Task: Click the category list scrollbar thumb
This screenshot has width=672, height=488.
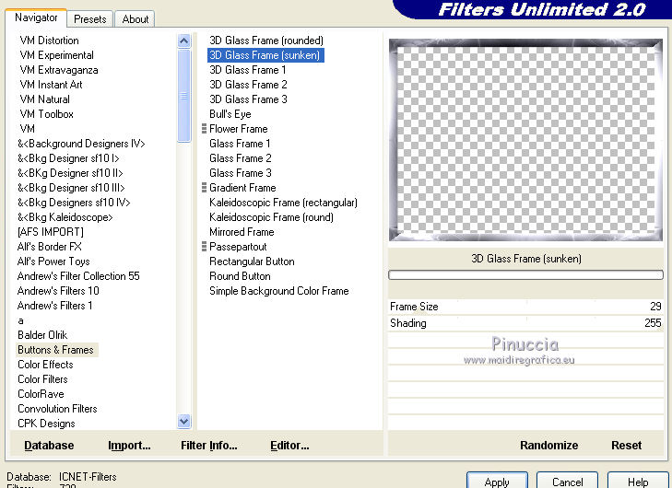Action: (x=183, y=96)
